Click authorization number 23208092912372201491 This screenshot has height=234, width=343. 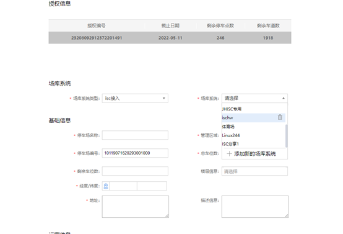pyautogui.click(x=97, y=38)
